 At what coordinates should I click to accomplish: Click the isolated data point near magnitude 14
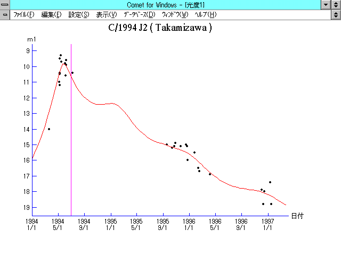[x=49, y=129]
